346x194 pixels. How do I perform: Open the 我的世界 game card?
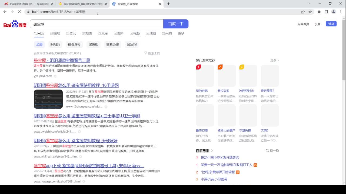(205, 76)
